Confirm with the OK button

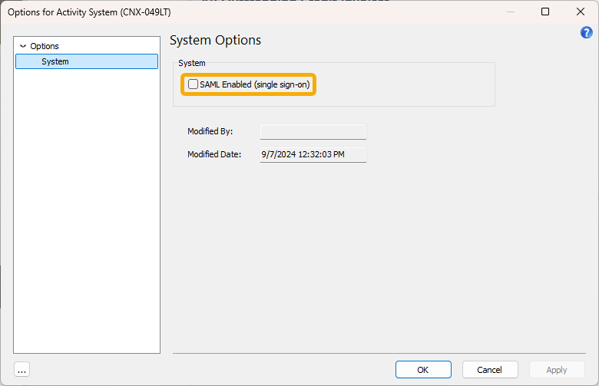point(423,370)
